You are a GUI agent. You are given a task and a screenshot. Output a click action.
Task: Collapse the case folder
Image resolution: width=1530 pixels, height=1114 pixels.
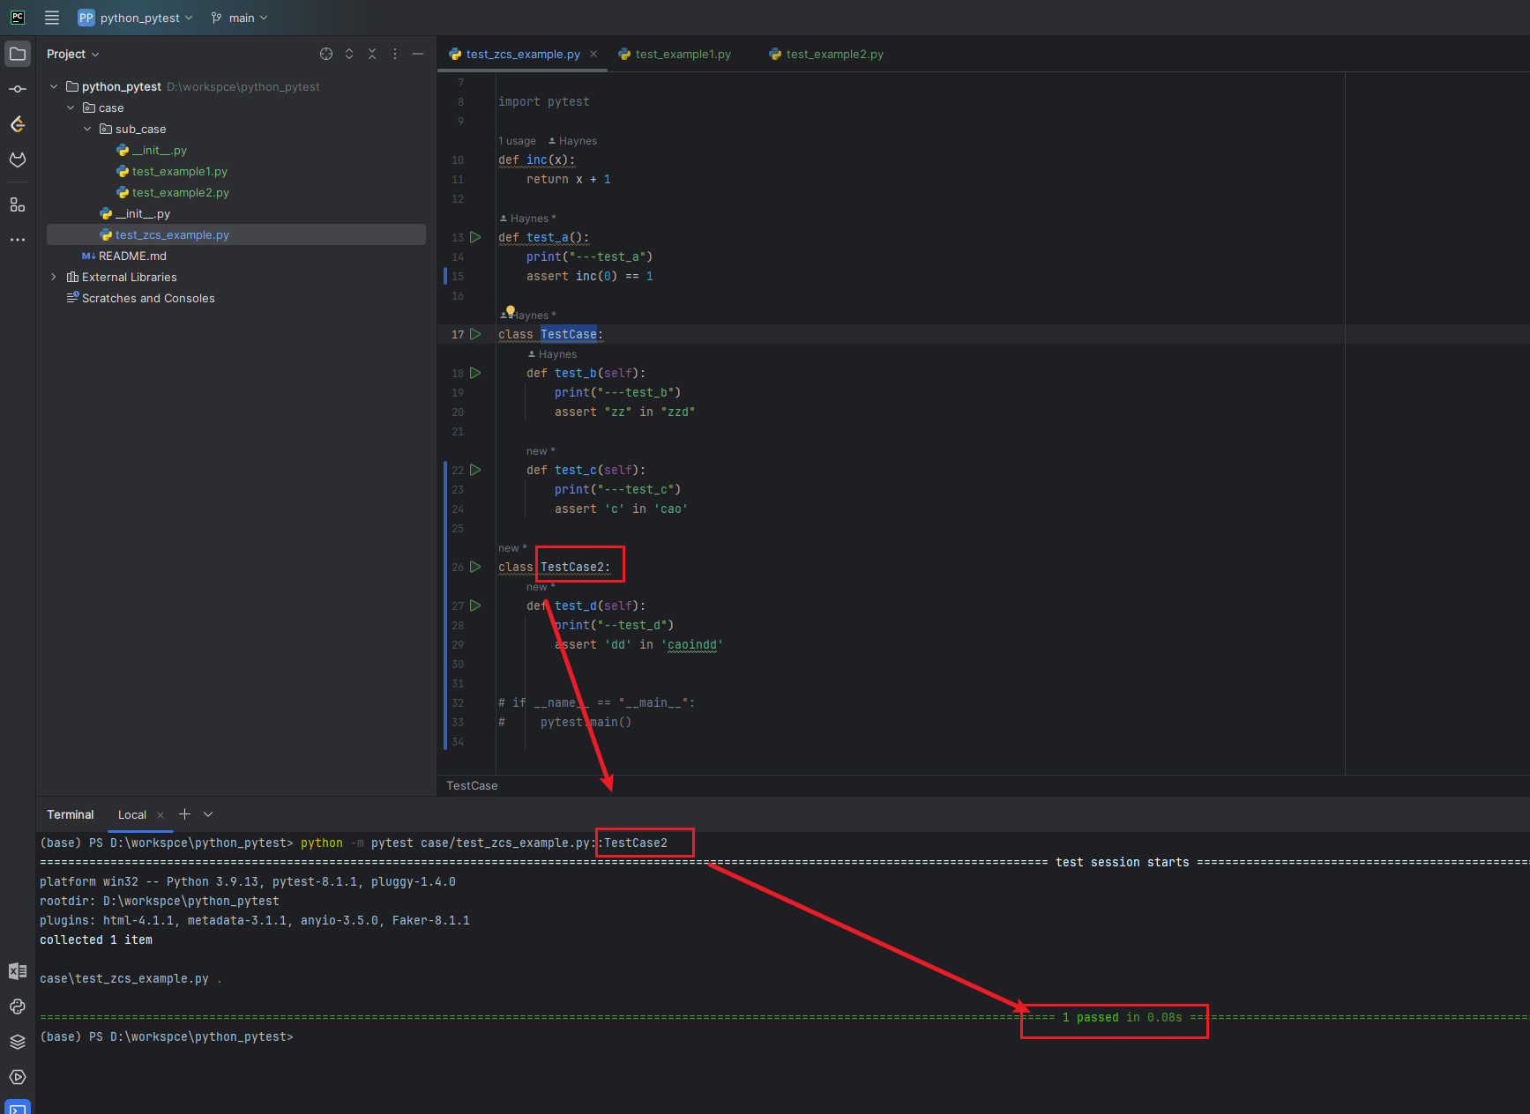point(71,108)
